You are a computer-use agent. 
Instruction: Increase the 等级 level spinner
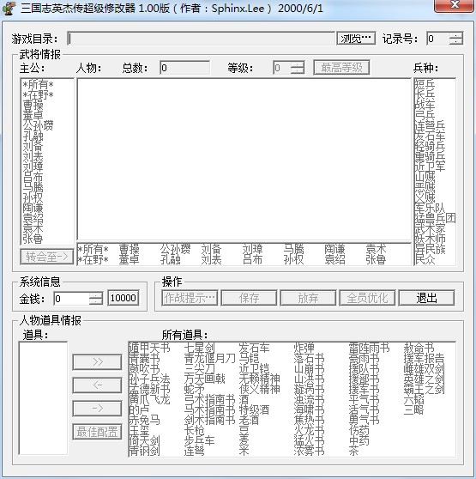298,64
